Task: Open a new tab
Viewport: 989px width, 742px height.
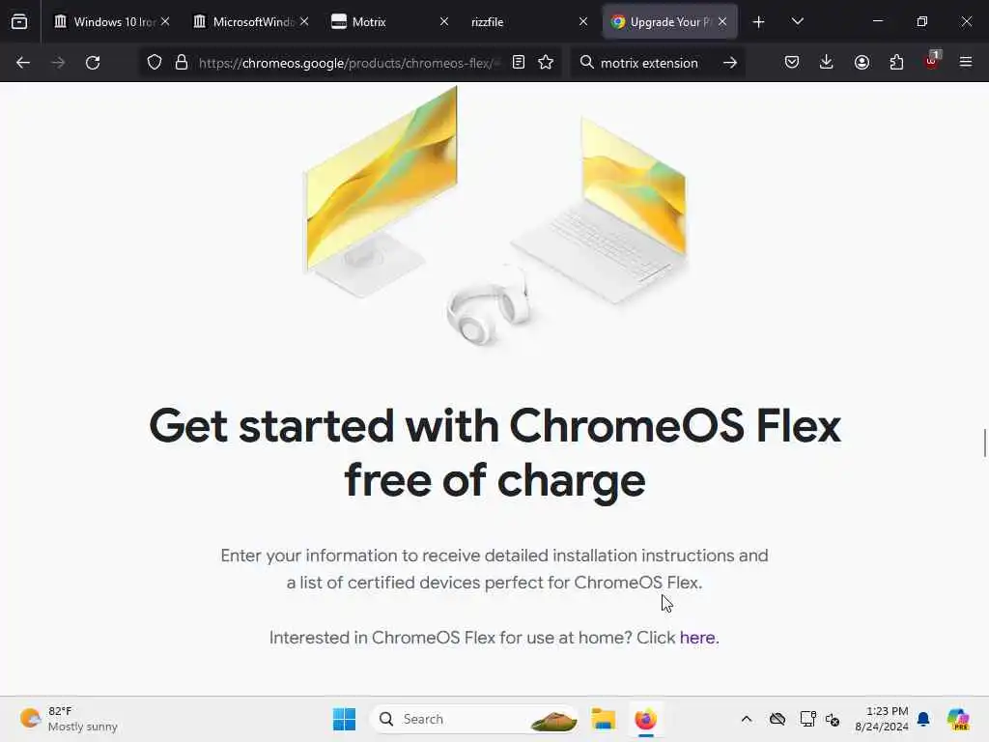Action: [759, 22]
